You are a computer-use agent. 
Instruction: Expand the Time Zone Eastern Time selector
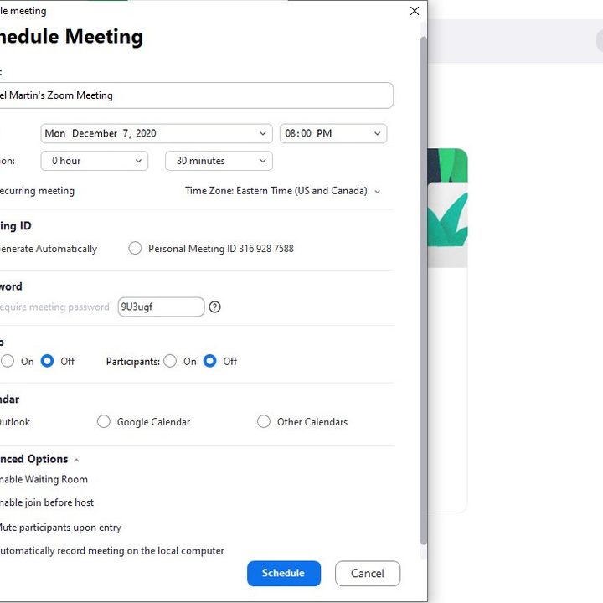tap(283, 191)
